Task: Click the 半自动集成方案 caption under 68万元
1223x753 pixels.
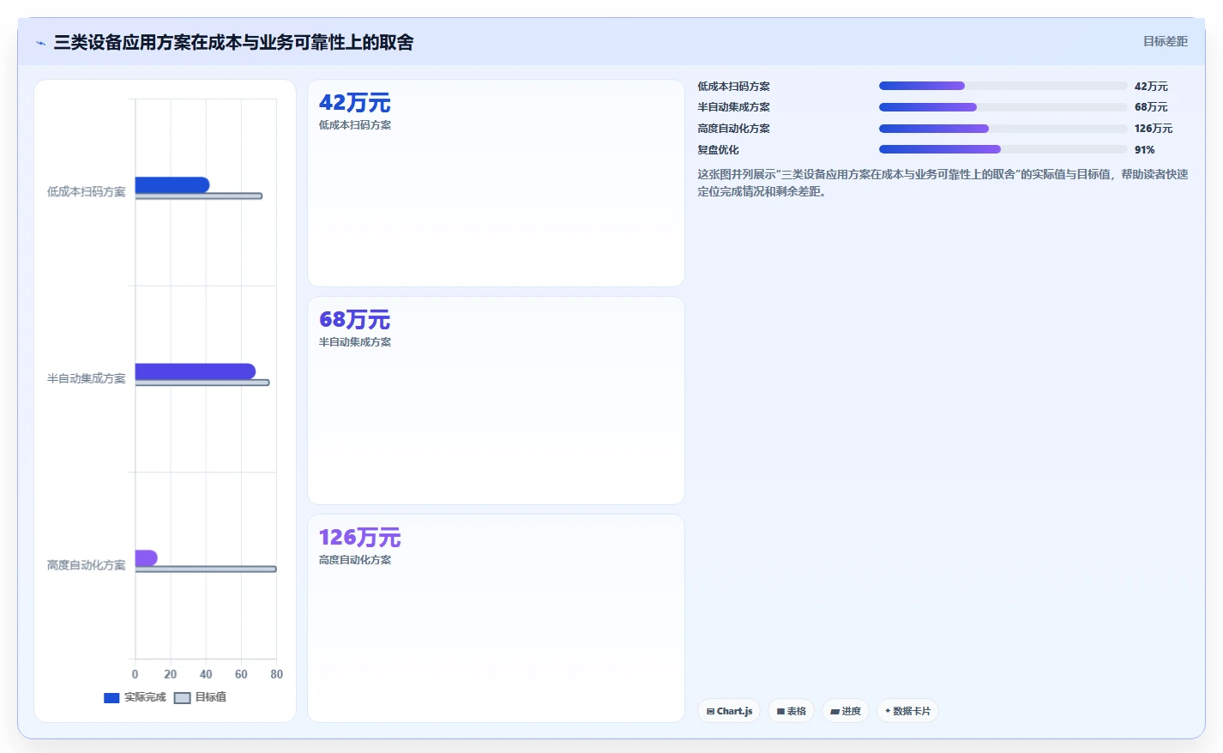Action: 355,342
